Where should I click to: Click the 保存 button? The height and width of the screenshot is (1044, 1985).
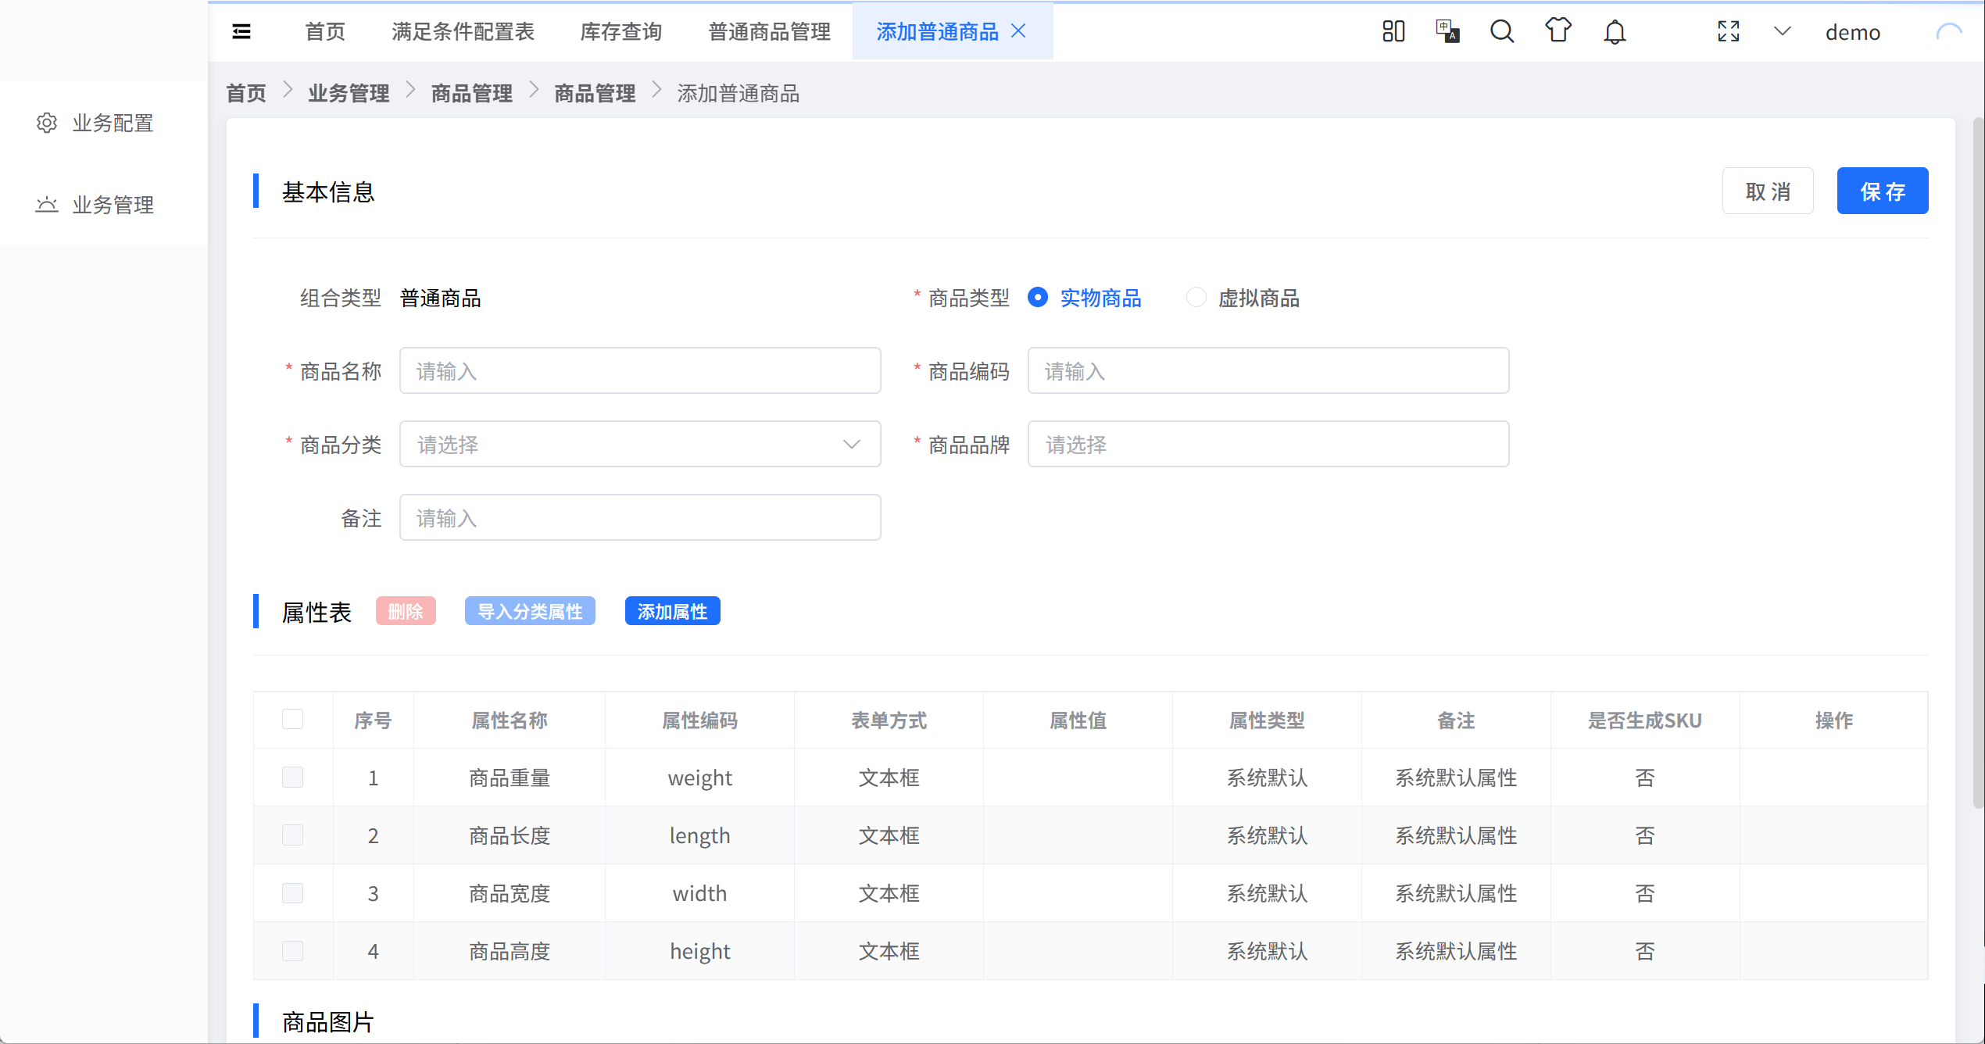pos(1882,191)
